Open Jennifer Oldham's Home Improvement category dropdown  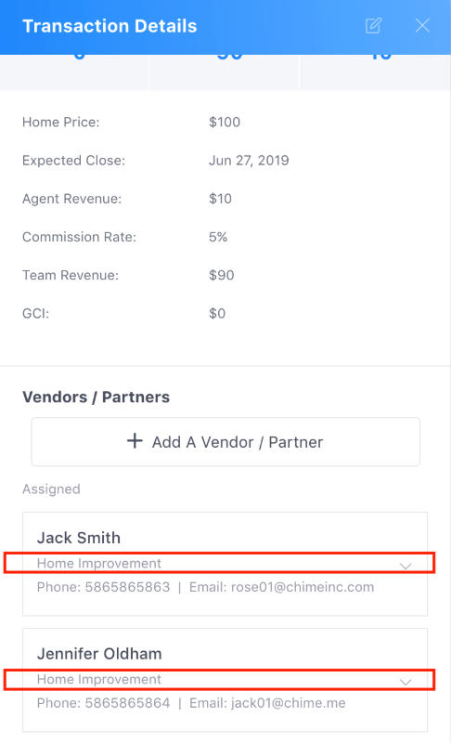coord(219,680)
